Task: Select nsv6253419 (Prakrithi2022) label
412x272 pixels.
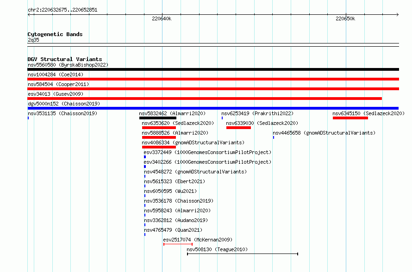Action: (x=257, y=113)
